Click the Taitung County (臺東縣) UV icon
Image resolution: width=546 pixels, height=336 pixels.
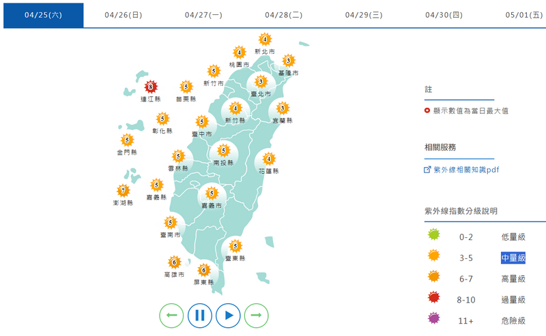[235, 246]
